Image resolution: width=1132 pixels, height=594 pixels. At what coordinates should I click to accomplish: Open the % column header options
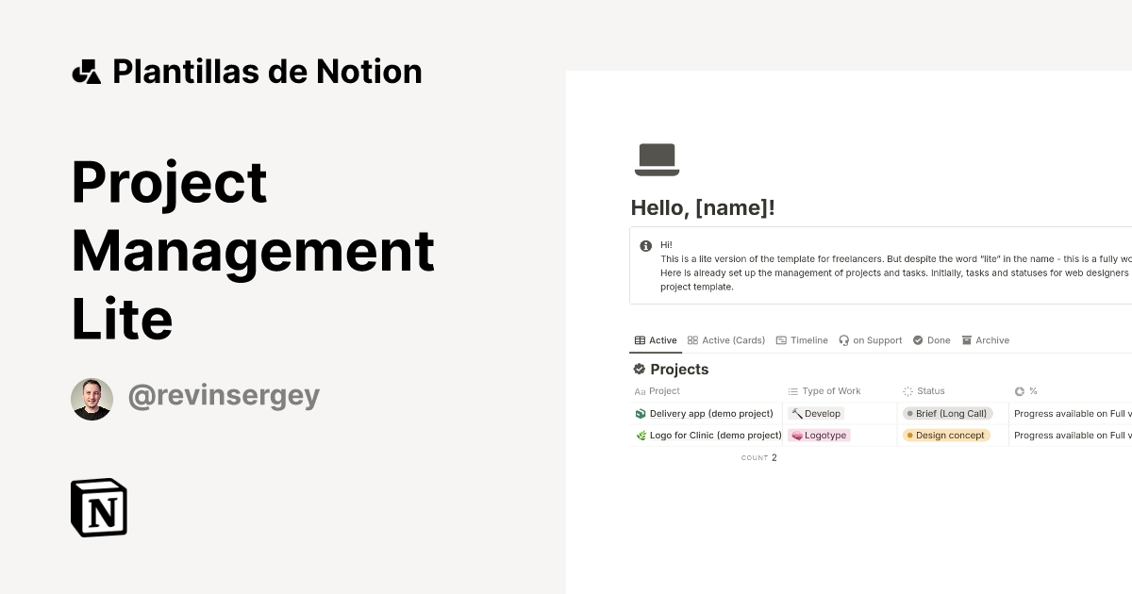coord(1029,390)
